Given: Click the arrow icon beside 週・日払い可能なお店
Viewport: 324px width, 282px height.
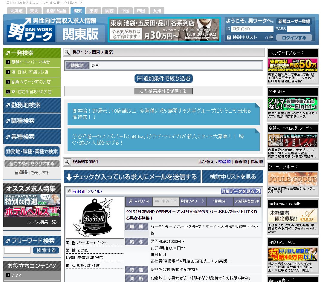Looking at the screenshot, I should click(x=8, y=72).
